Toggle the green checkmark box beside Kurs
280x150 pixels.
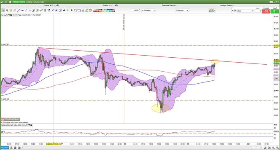pyautogui.click(x=16, y=15)
